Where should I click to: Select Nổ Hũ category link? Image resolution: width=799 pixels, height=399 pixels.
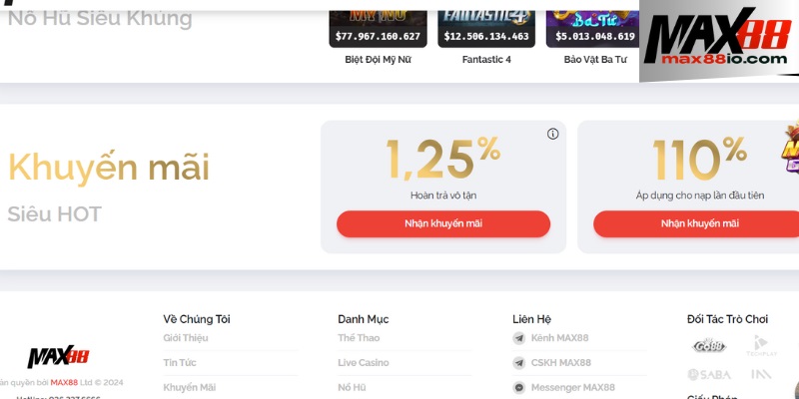352,387
